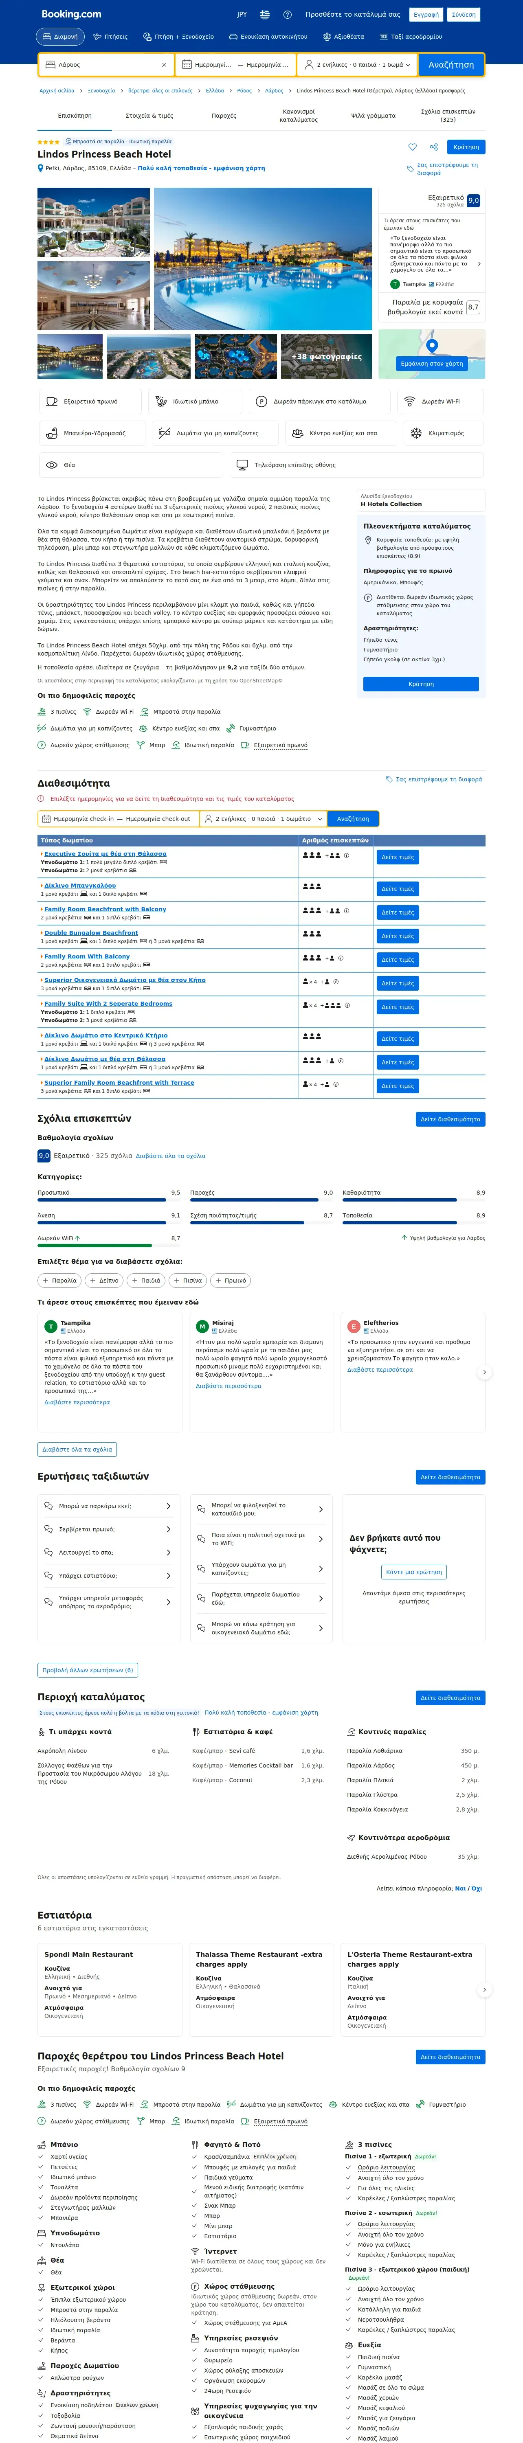Switch to the Επισκόπηση tab

(75, 116)
